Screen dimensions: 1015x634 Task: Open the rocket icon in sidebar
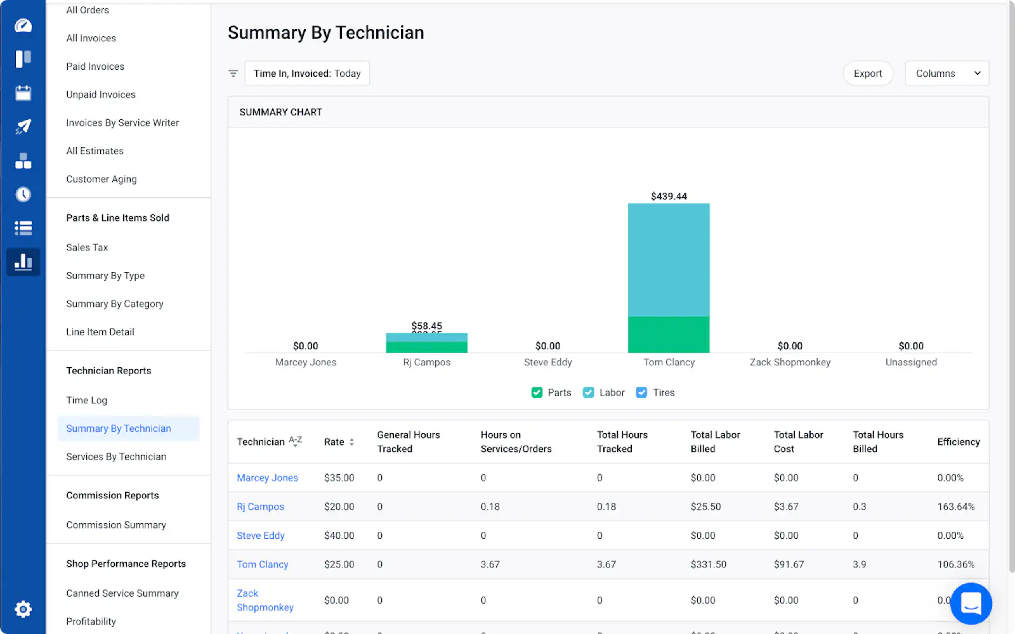click(23, 127)
